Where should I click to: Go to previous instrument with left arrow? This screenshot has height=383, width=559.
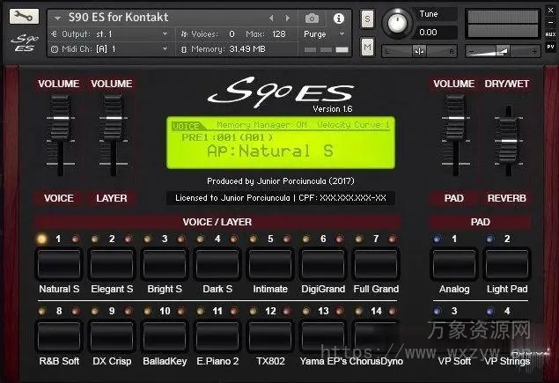click(271, 18)
